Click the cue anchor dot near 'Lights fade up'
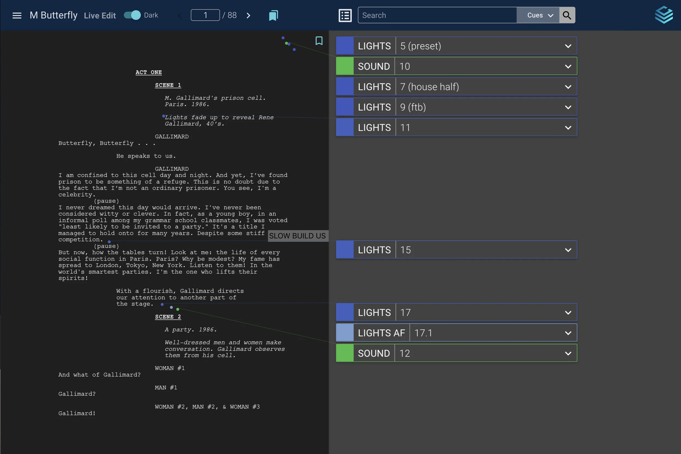 (164, 116)
